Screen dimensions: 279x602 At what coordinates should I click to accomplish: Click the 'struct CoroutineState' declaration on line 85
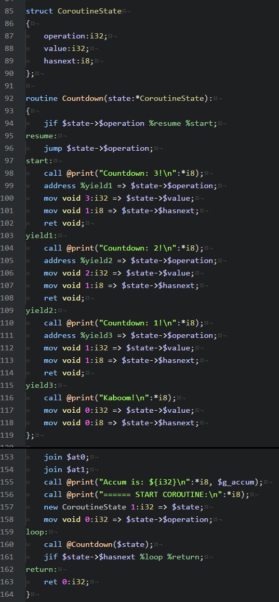[x=73, y=11]
